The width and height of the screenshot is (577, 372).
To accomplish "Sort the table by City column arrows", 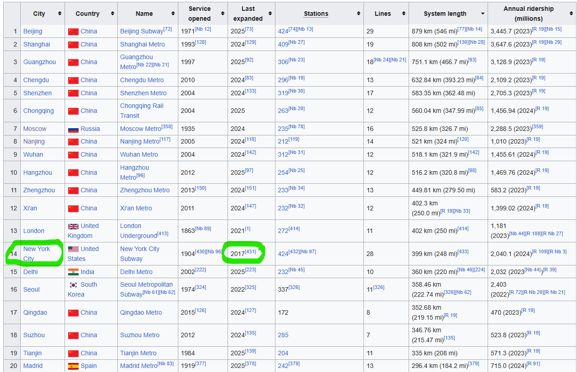I will (60, 14).
